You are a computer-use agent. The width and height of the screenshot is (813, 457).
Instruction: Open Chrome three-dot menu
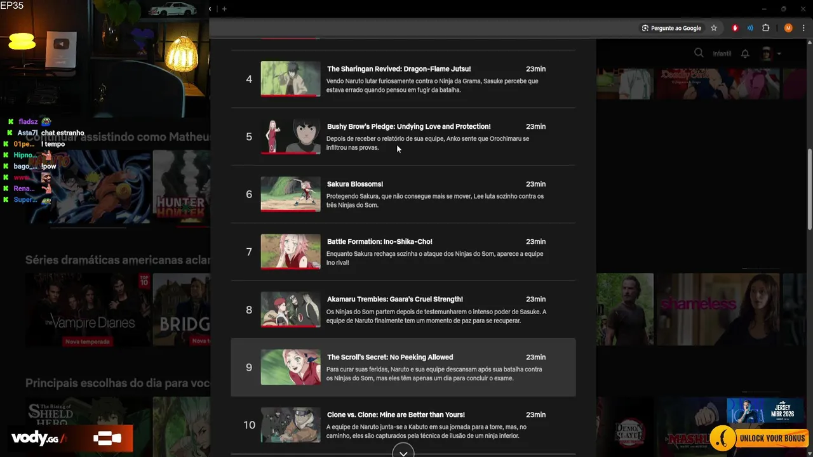click(803, 28)
